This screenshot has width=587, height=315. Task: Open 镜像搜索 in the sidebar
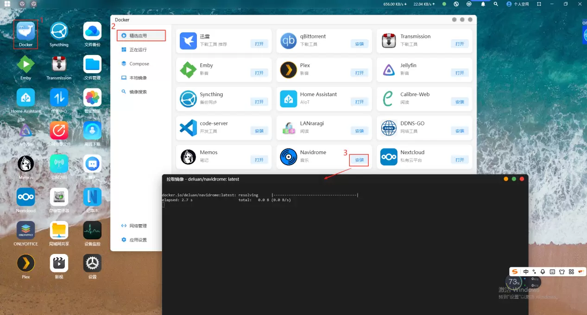tap(138, 92)
